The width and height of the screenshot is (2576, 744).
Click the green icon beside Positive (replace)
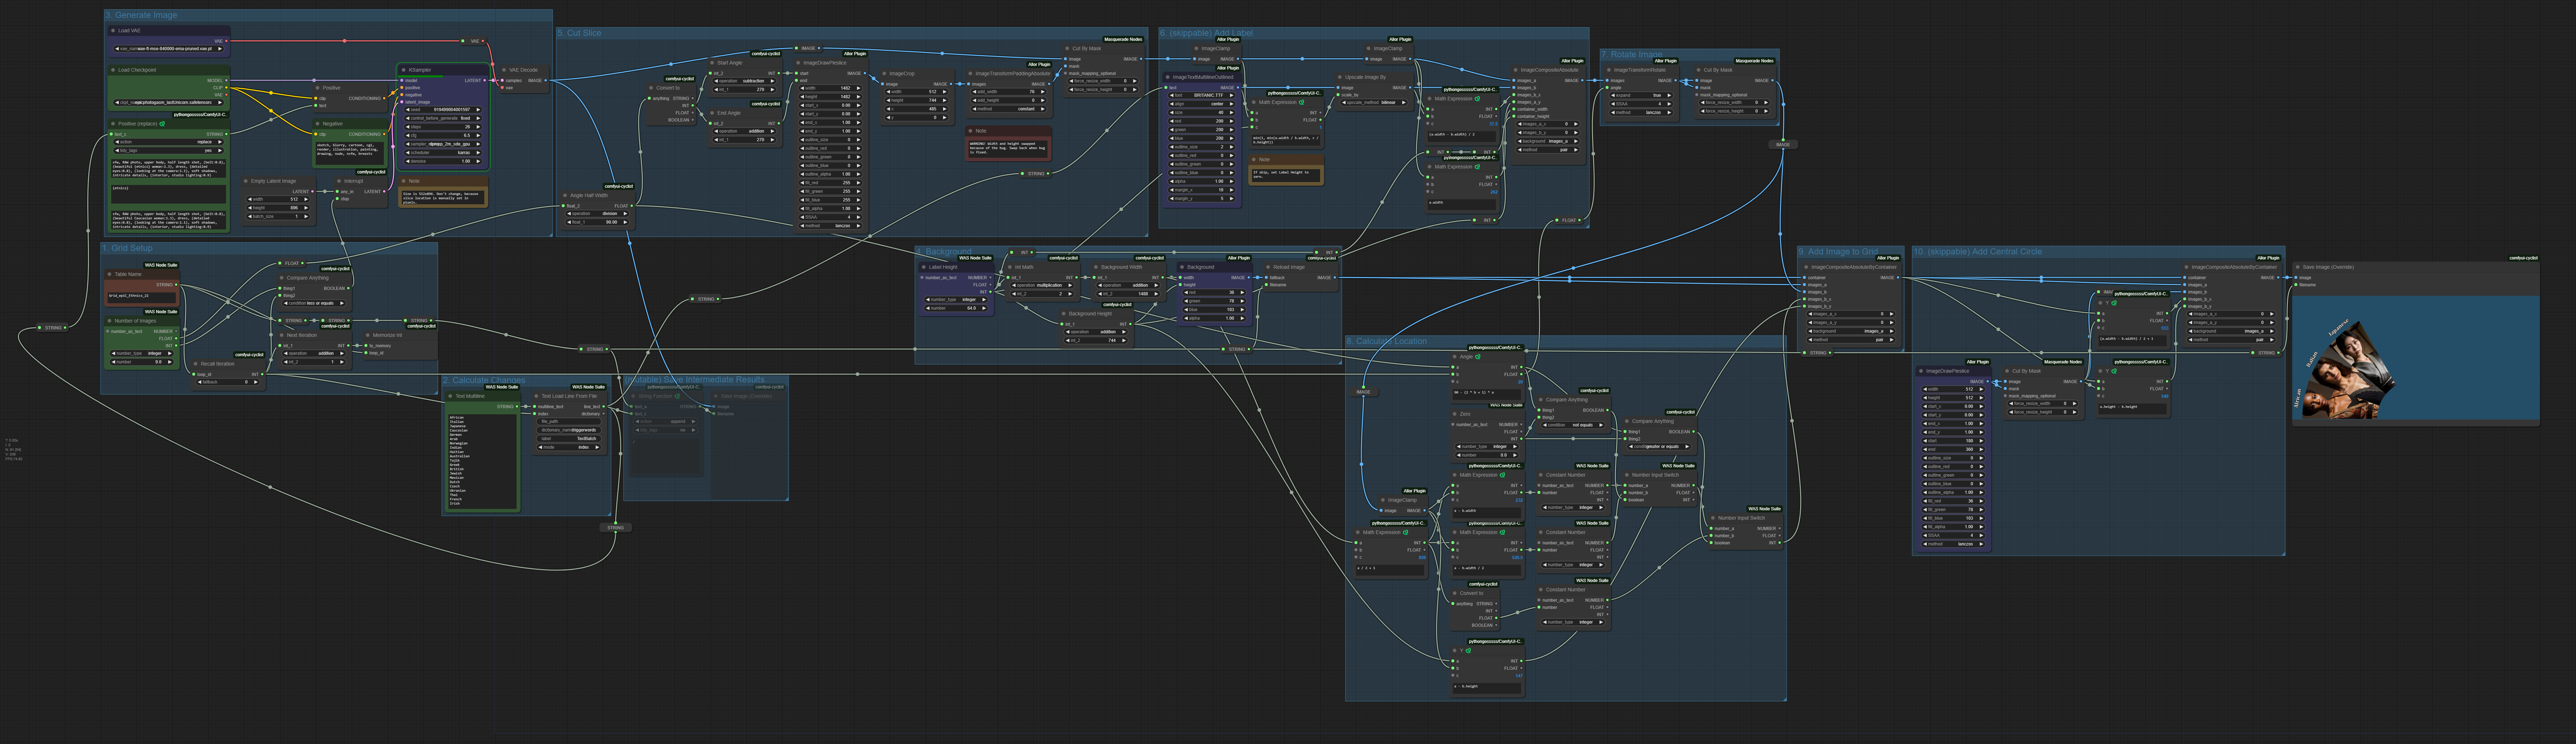coord(162,124)
